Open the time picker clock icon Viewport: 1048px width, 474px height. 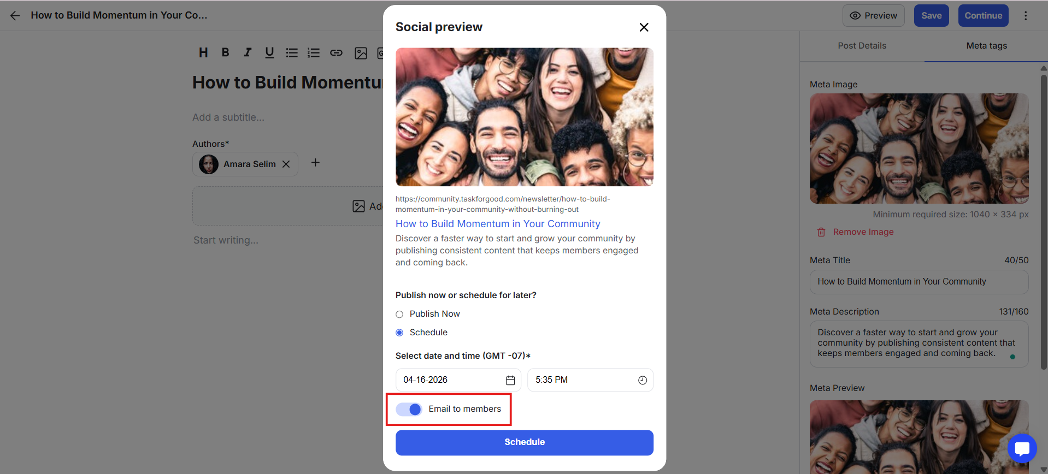(x=643, y=380)
